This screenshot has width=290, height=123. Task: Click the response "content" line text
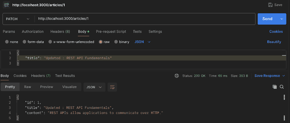[94, 113]
